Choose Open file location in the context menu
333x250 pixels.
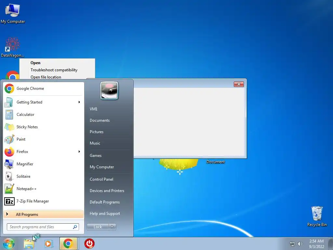click(46, 77)
